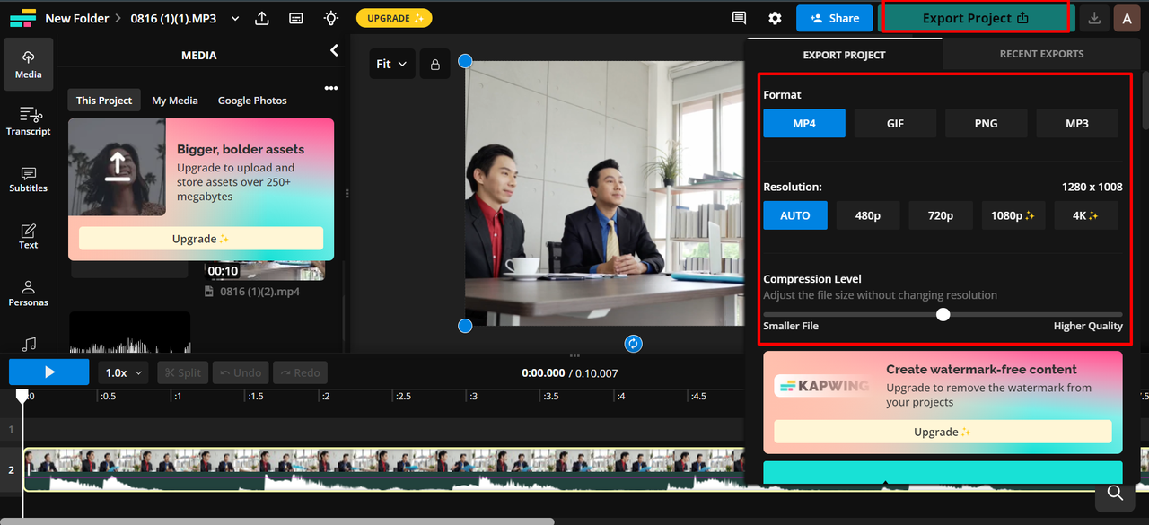Switch to Export Project tab
This screenshot has height=525, width=1149.
844,54
